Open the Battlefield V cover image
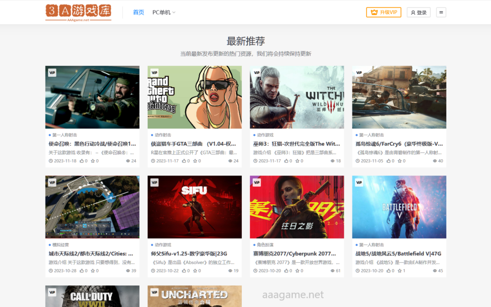This screenshot has width=491, height=307. click(399, 207)
